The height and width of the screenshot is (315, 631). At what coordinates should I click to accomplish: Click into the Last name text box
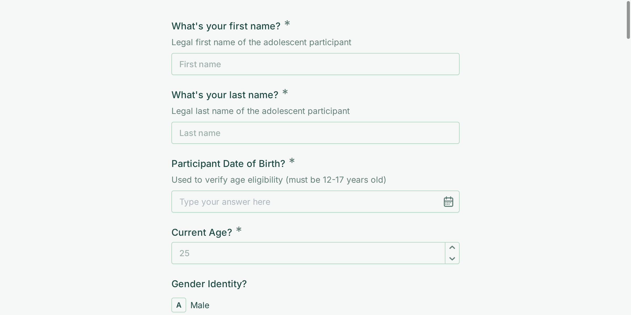click(x=315, y=133)
